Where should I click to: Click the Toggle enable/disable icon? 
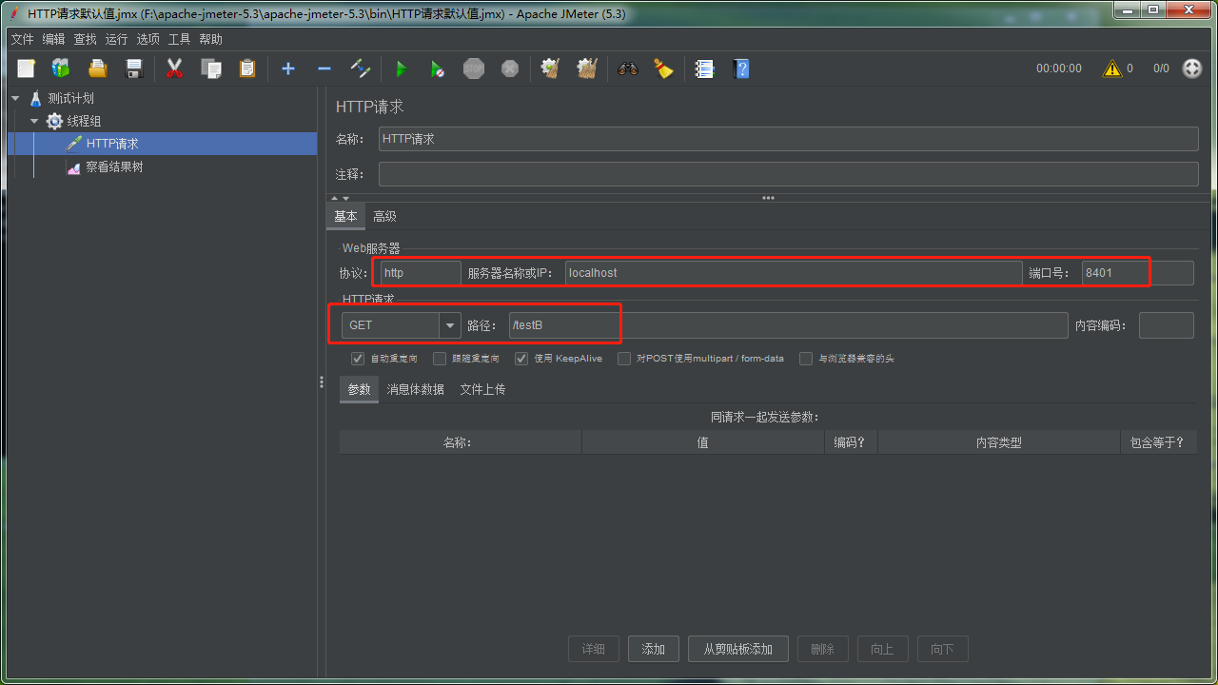(x=360, y=68)
